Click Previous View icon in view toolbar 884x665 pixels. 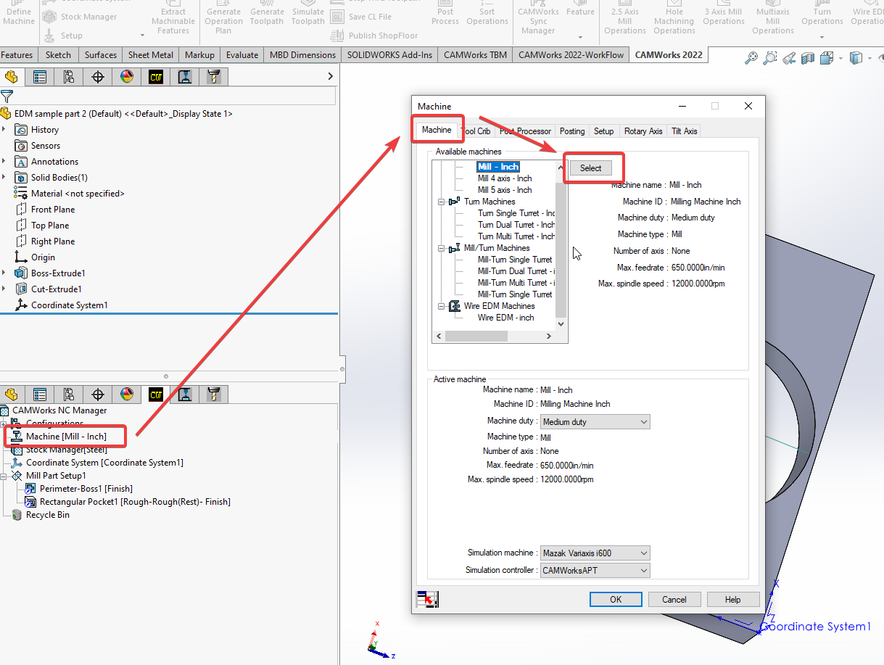(x=789, y=58)
